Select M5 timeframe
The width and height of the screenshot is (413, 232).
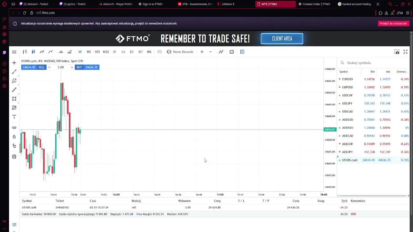(89, 52)
